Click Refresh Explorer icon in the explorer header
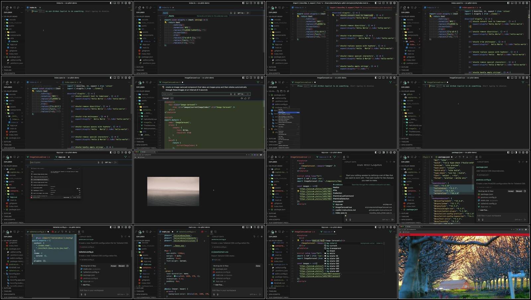Image resolution: width=531 pixels, height=300 pixels. (x=284, y=91)
